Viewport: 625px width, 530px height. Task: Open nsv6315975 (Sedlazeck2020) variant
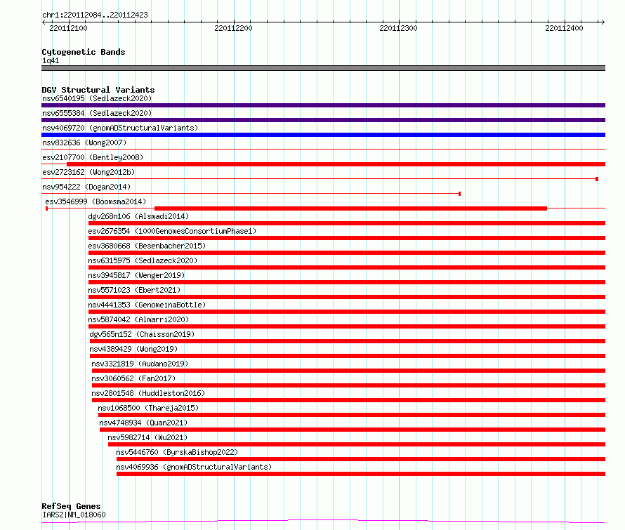143,260
